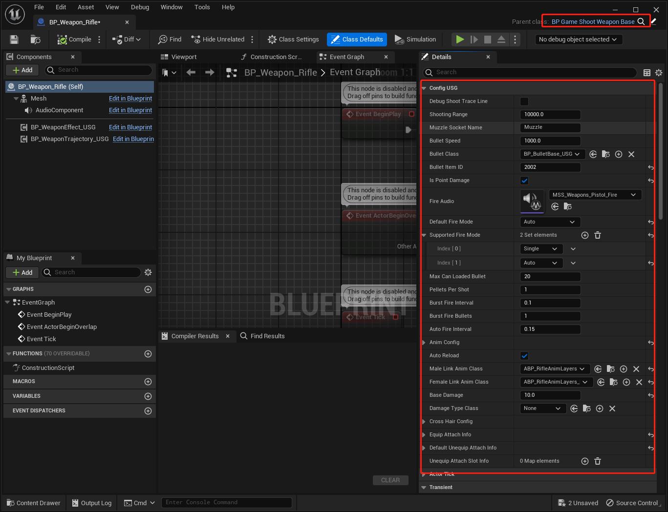Empty the Supported Fire Mode set

click(598, 235)
